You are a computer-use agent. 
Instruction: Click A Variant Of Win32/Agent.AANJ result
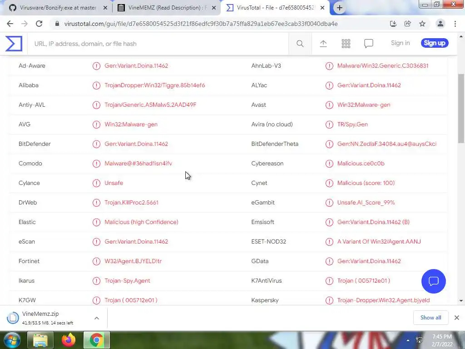379,242
